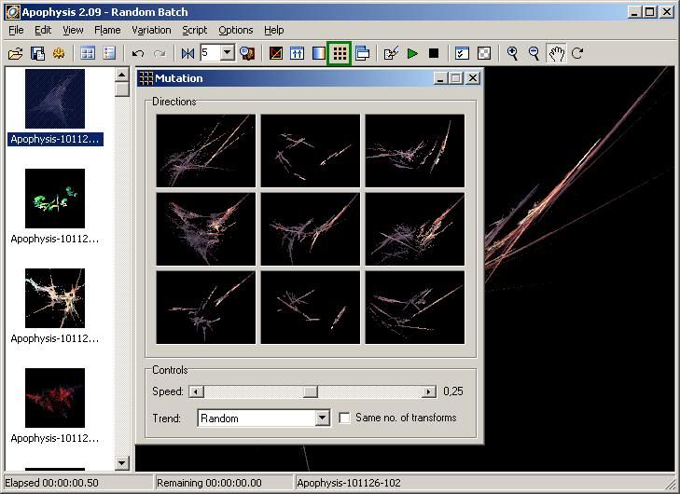Activate the hand pan tool
The width and height of the screenshot is (680, 494).
(x=556, y=53)
